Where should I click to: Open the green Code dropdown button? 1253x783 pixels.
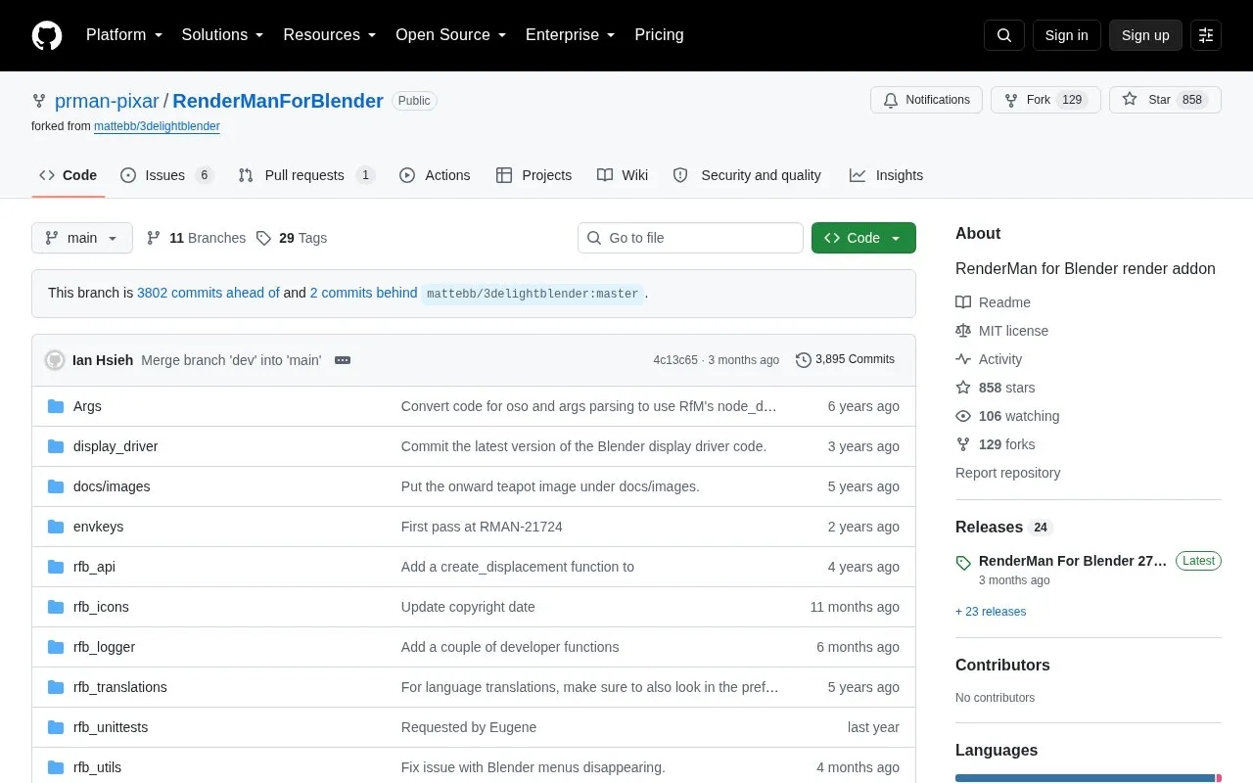(x=863, y=238)
